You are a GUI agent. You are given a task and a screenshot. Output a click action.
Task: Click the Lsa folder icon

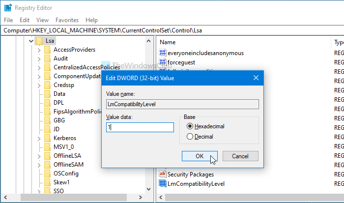pos(39,41)
